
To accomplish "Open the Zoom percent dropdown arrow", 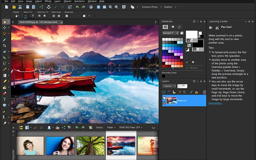I will coord(33,16).
